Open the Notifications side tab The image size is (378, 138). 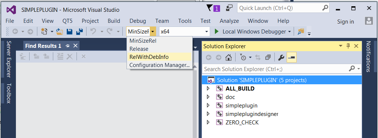(368, 56)
